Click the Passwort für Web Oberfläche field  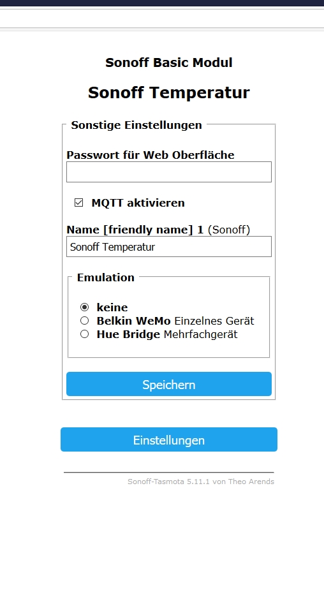pos(169,172)
